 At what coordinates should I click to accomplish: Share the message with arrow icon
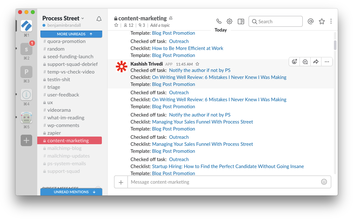tap(316, 62)
